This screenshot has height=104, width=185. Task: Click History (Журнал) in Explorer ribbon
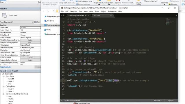[173, 4]
